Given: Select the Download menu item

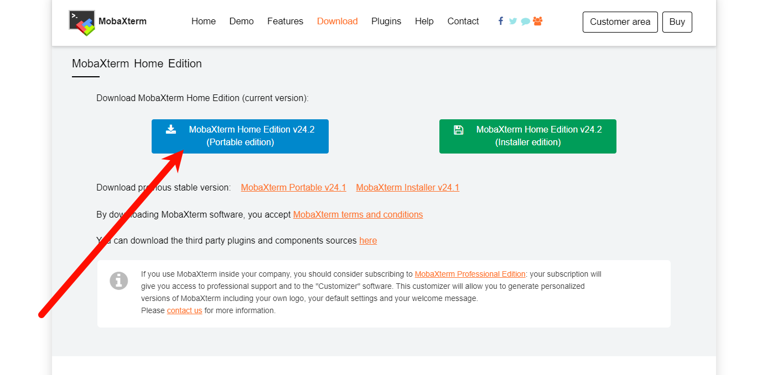Looking at the screenshot, I should click(337, 22).
